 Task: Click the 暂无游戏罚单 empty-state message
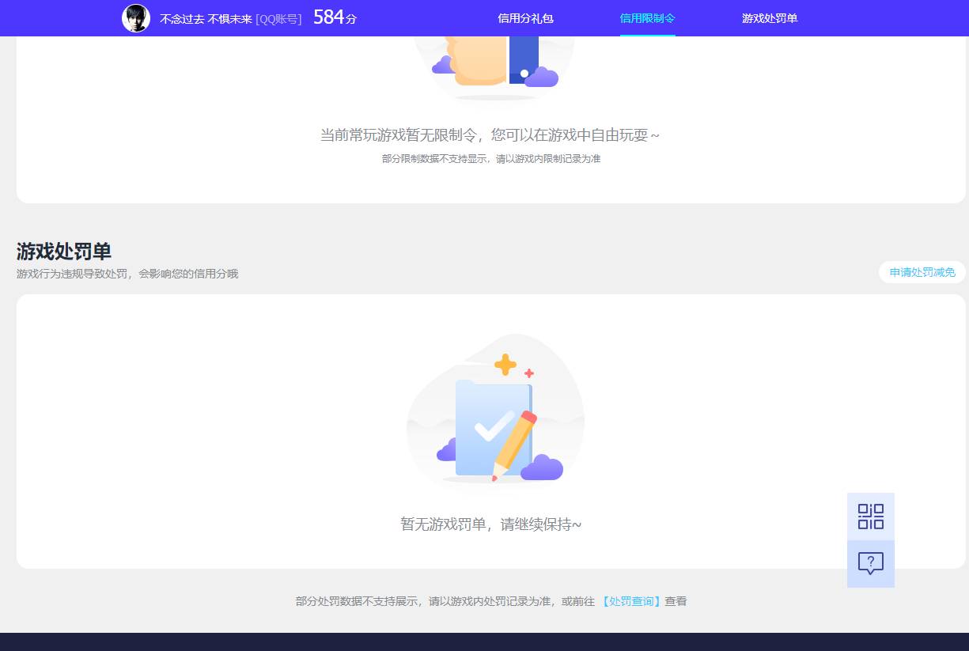[490, 524]
